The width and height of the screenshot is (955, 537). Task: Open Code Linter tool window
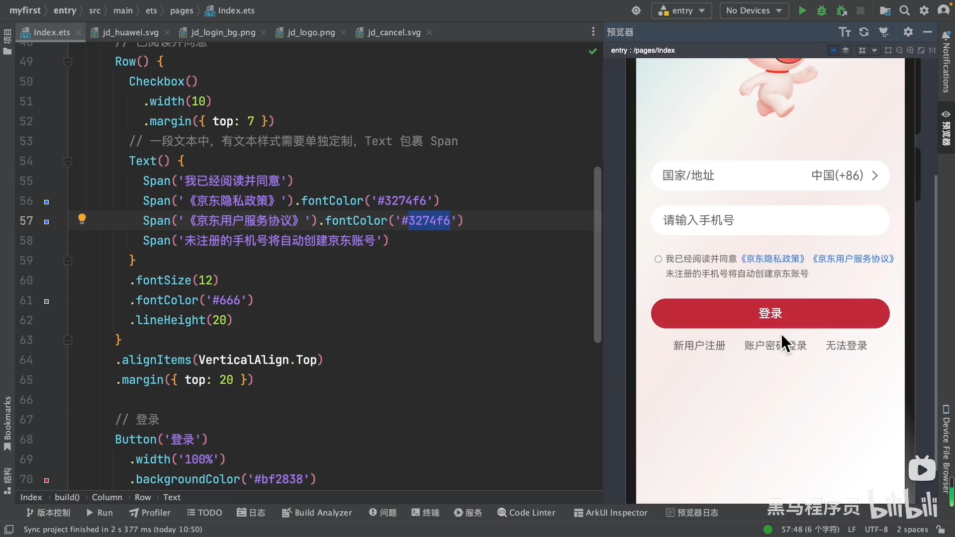(x=526, y=513)
